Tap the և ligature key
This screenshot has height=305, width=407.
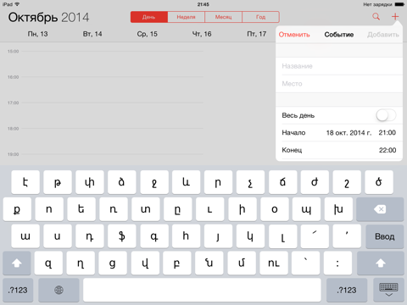(x=186, y=182)
